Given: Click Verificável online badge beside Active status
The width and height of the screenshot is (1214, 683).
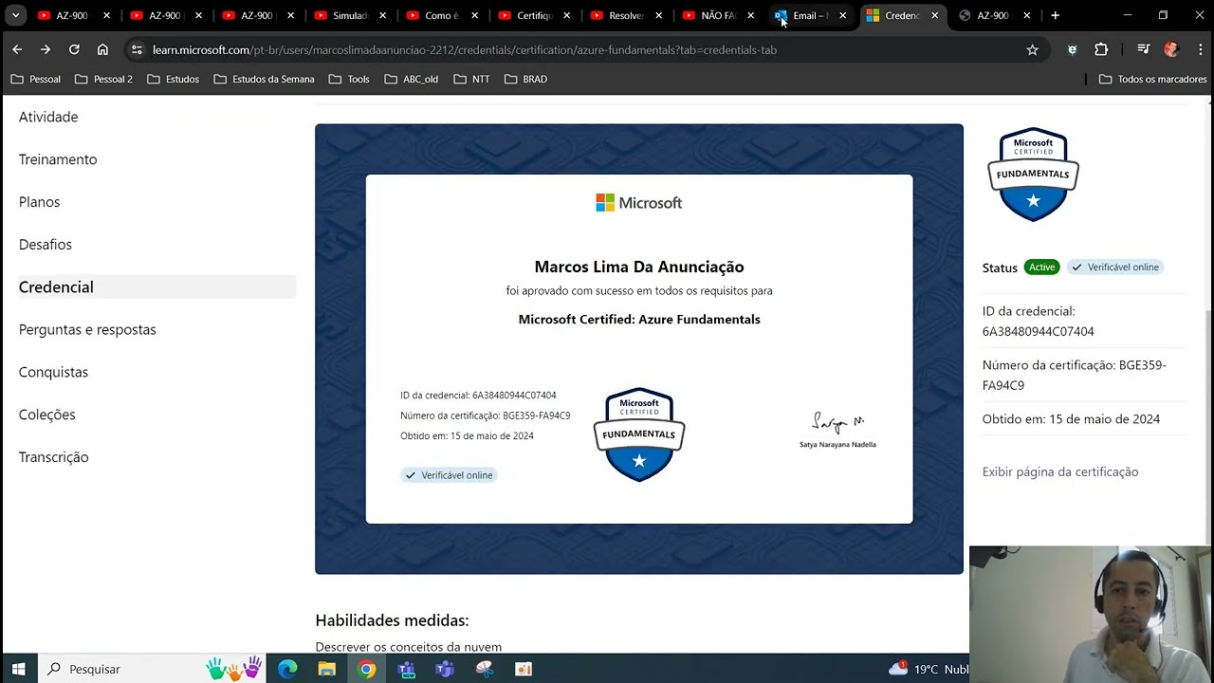Looking at the screenshot, I should click(1115, 268).
